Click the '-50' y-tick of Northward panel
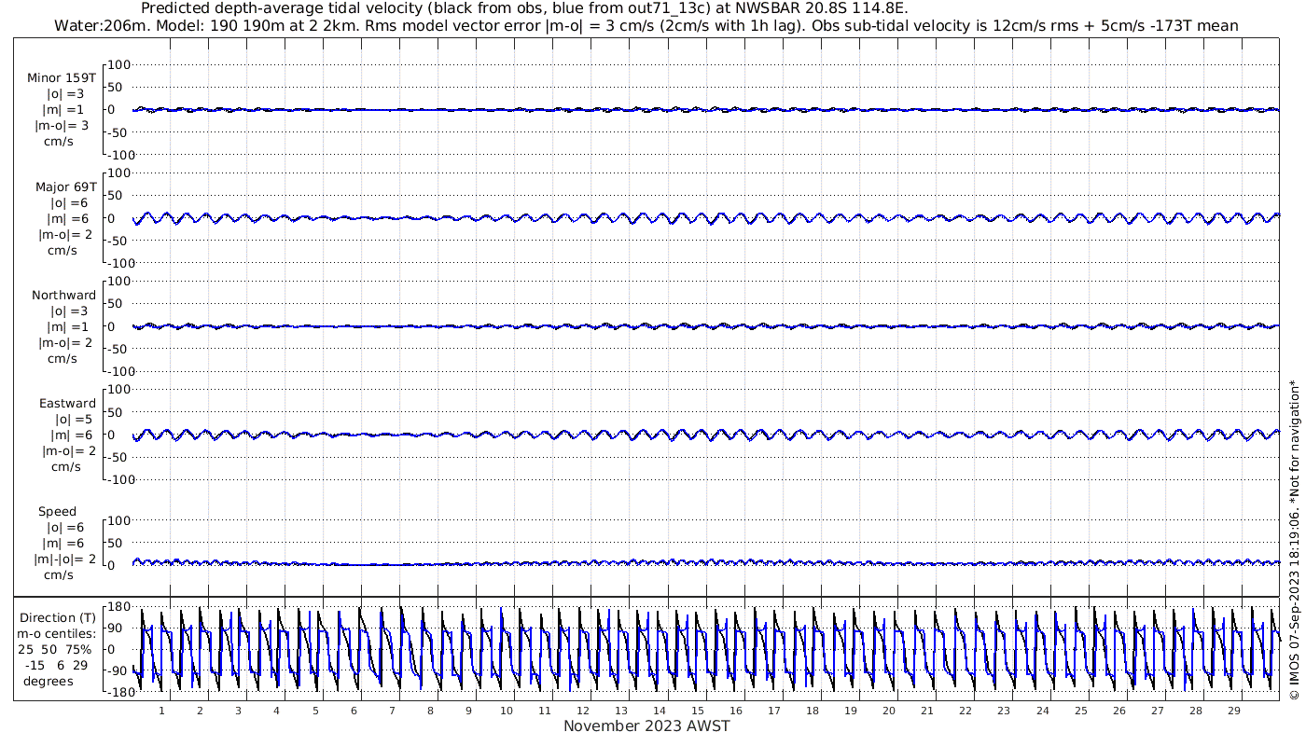Image resolution: width=1306 pixels, height=746 pixels. (x=119, y=349)
